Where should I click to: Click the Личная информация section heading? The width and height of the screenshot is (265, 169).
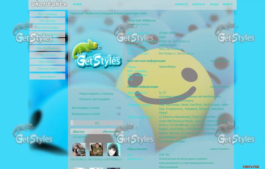[x=143, y=87]
